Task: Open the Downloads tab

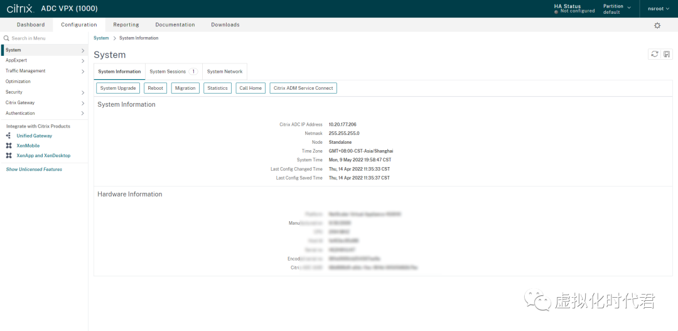Action: coord(225,24)
